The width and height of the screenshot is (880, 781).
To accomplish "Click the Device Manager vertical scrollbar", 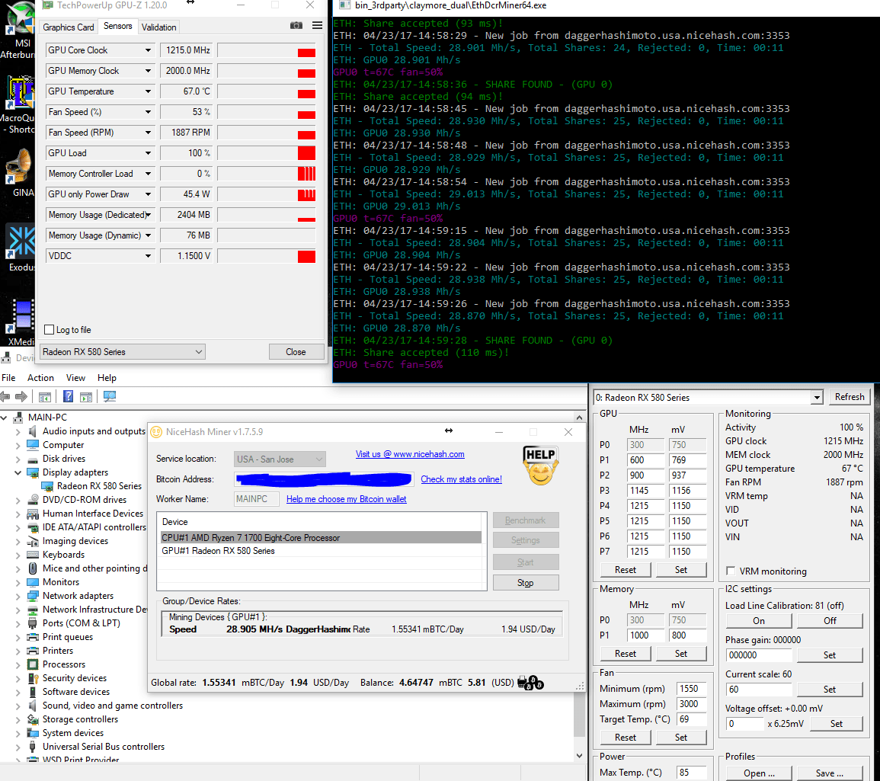I will pyautogui.click(x=579, y=586).
